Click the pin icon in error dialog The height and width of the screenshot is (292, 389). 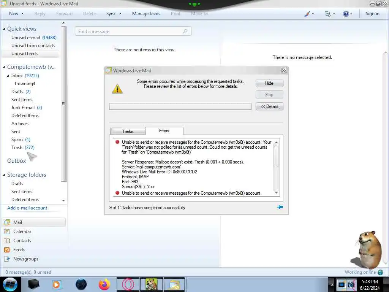pos(280,207)
